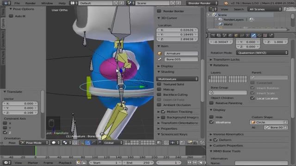Open the Physics properties tab icon
Image resolution: width=296 pixels, height=166 pixels.
[x=271, y=36]
